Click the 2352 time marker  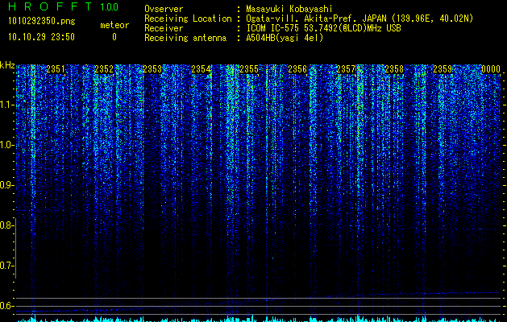(x=104, y=69)
